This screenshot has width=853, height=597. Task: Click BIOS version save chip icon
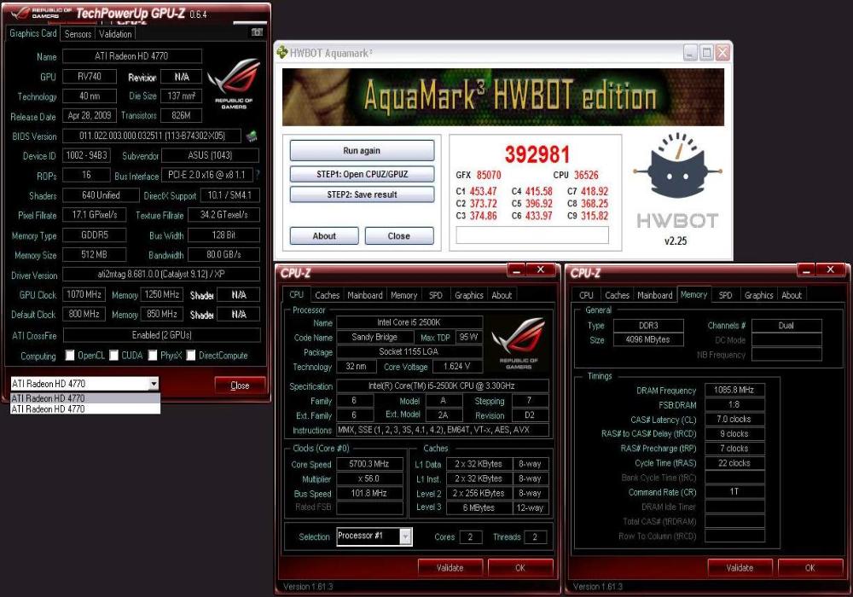[x=251, y=136]
